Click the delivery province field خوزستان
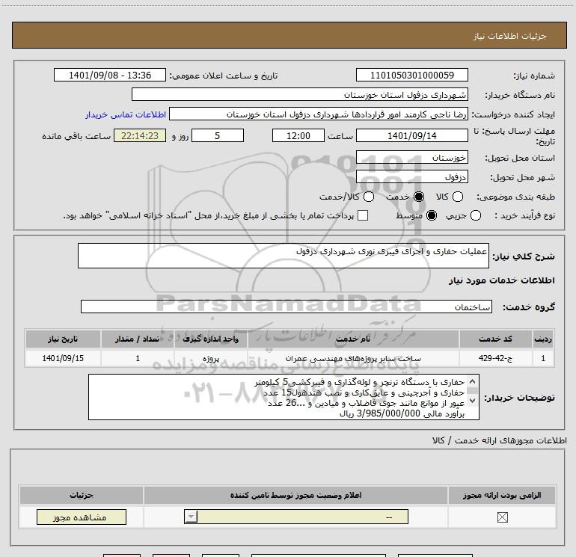 point(411,158)
